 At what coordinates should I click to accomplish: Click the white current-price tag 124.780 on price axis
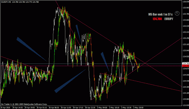[185, 64]
